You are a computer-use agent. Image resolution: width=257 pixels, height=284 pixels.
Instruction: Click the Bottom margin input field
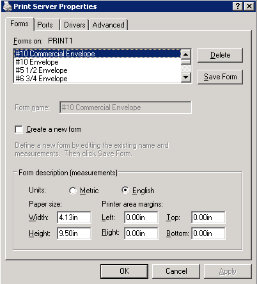click(208, 233)
